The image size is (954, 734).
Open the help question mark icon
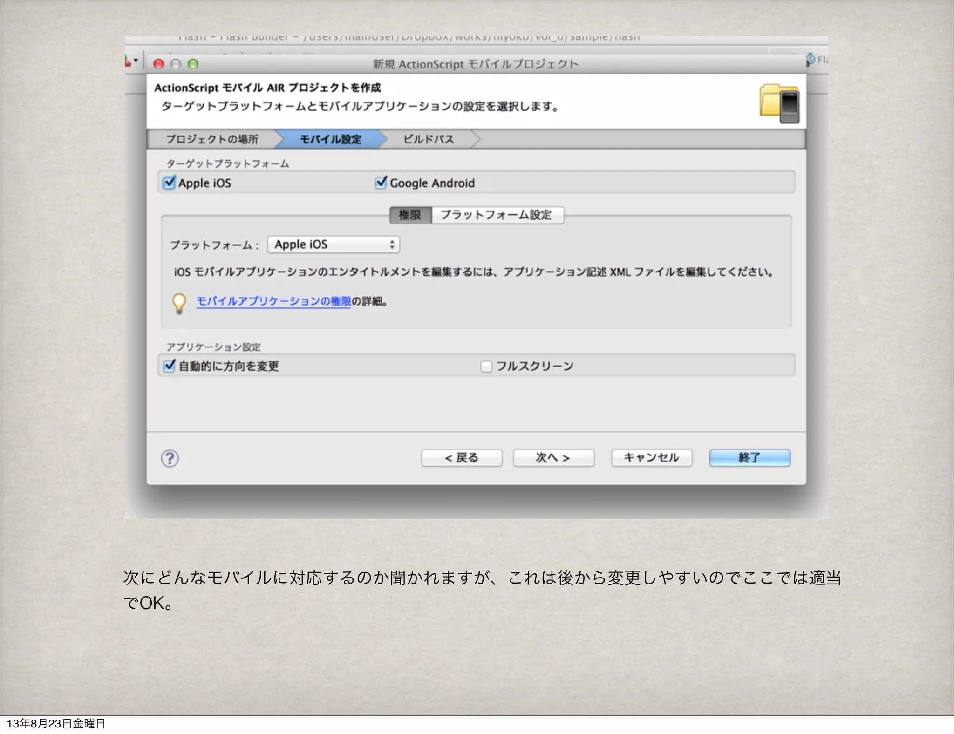tap(170, 458)
